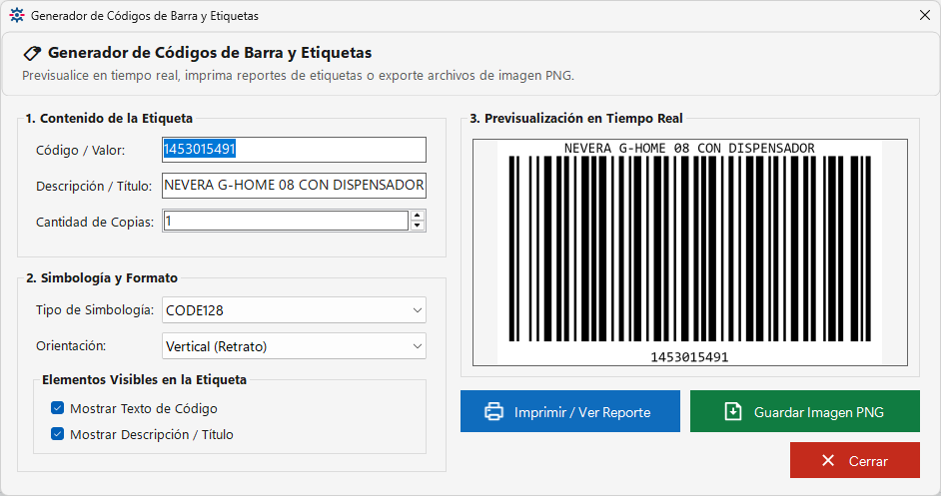Click the app icon in title bar
Screen dimensions: 941x496
pos(17,16)
